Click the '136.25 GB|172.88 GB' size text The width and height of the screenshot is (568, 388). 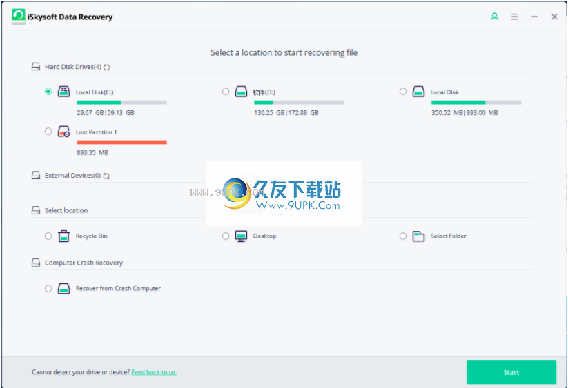[x=286, y=113]
